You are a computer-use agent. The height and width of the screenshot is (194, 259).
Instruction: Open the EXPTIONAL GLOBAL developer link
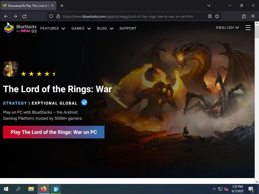point(55,103)
